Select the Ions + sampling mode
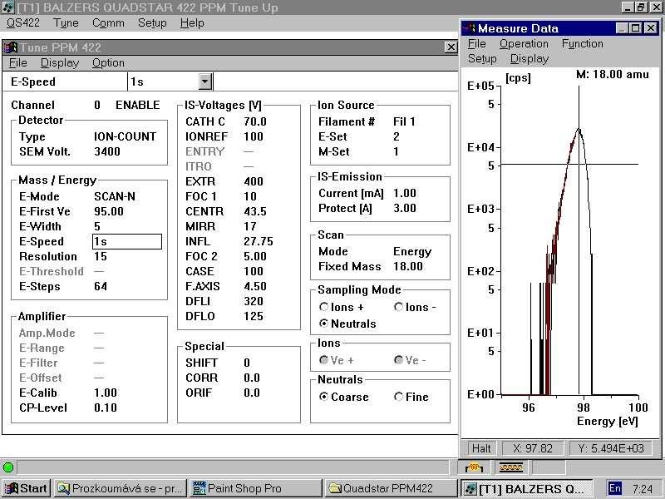Image resolution: width=665 pixels, height=499 pixels. pyautogui.click(x=324, y=307)
